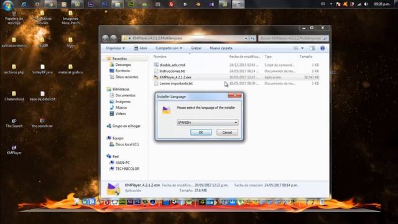Click the taskbar clock showing 09:28 p.m.
The image size is (398, 224).
click(x=382, y=4)
